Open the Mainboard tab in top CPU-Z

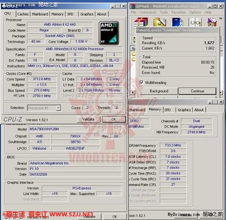(x=40, y=14)
